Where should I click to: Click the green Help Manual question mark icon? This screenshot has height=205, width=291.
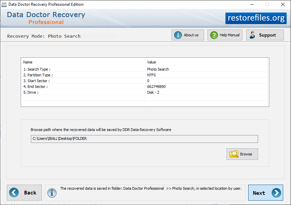pyautogui.click(x=214, y=35)
